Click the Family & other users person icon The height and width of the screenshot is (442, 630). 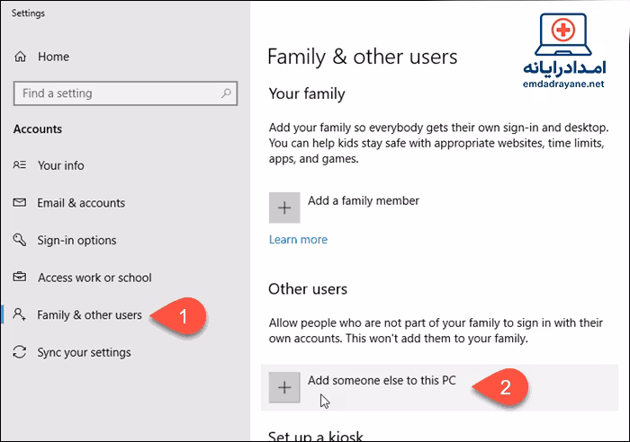(x=20, y=314)
